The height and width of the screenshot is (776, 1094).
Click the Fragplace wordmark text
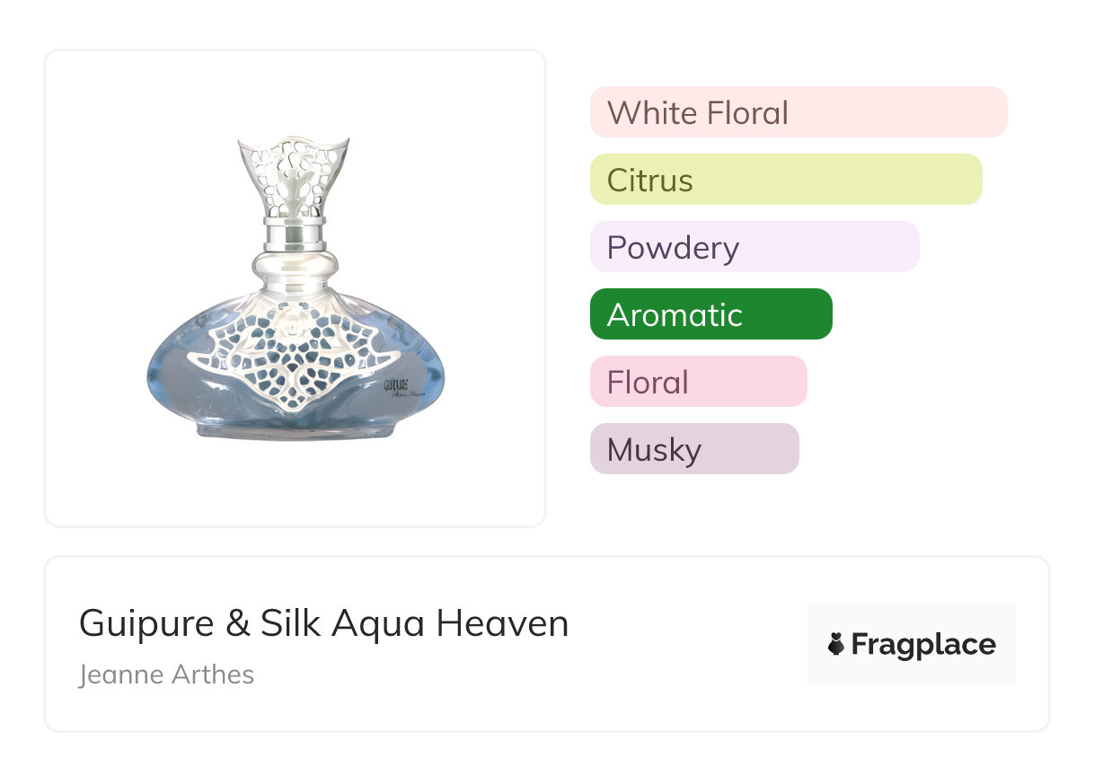click(x=923, y=644)
